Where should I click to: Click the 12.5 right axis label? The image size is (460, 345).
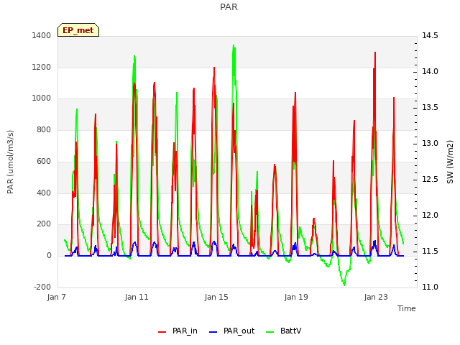(430, 179)
